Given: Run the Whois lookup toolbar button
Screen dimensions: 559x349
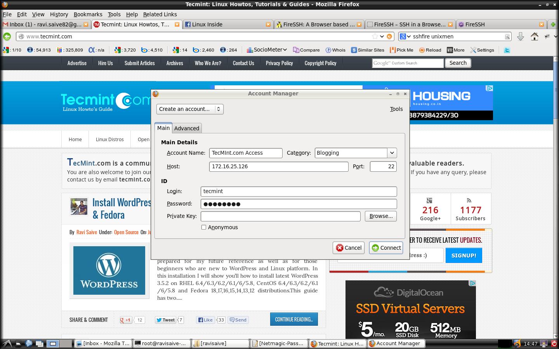Looking at the screenshot, I should coord(335,50).
